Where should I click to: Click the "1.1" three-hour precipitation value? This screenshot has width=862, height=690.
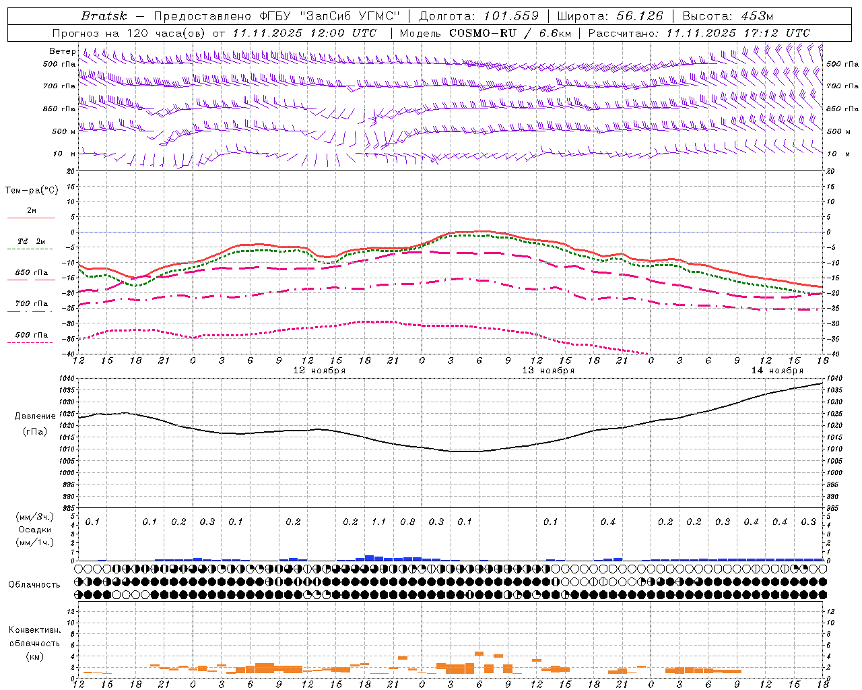tap(379, 522)
